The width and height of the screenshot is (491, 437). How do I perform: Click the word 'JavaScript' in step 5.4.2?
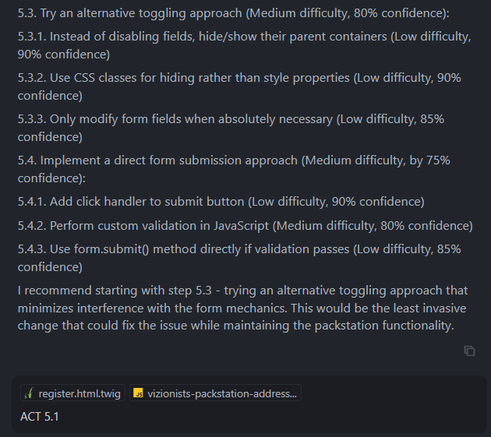point(241,226)
